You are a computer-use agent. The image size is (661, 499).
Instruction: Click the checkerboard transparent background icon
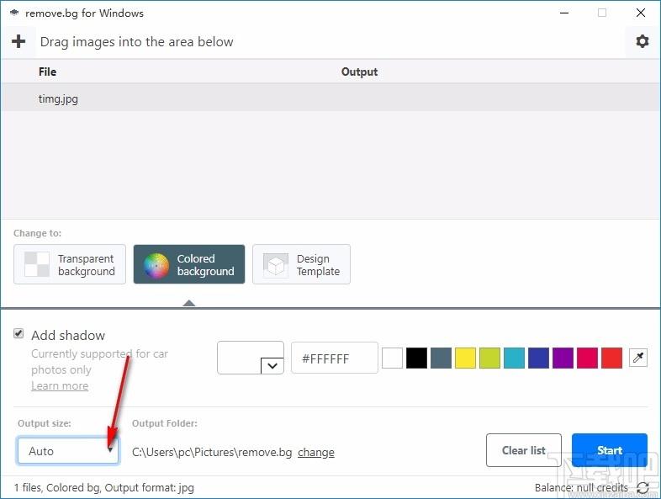click(x=37, y=264)
